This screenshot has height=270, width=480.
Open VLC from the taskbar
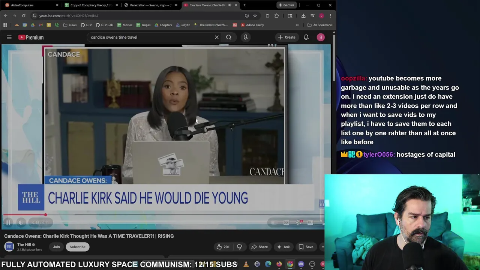tap(246, 264)
